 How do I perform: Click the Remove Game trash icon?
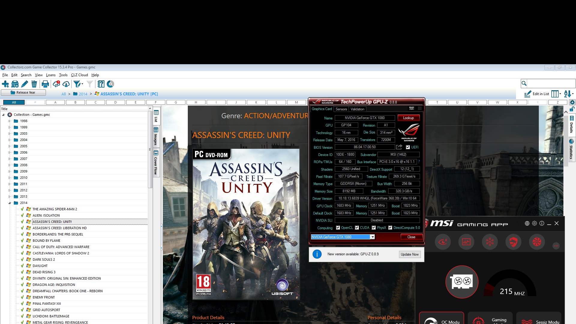pos(34,84)
